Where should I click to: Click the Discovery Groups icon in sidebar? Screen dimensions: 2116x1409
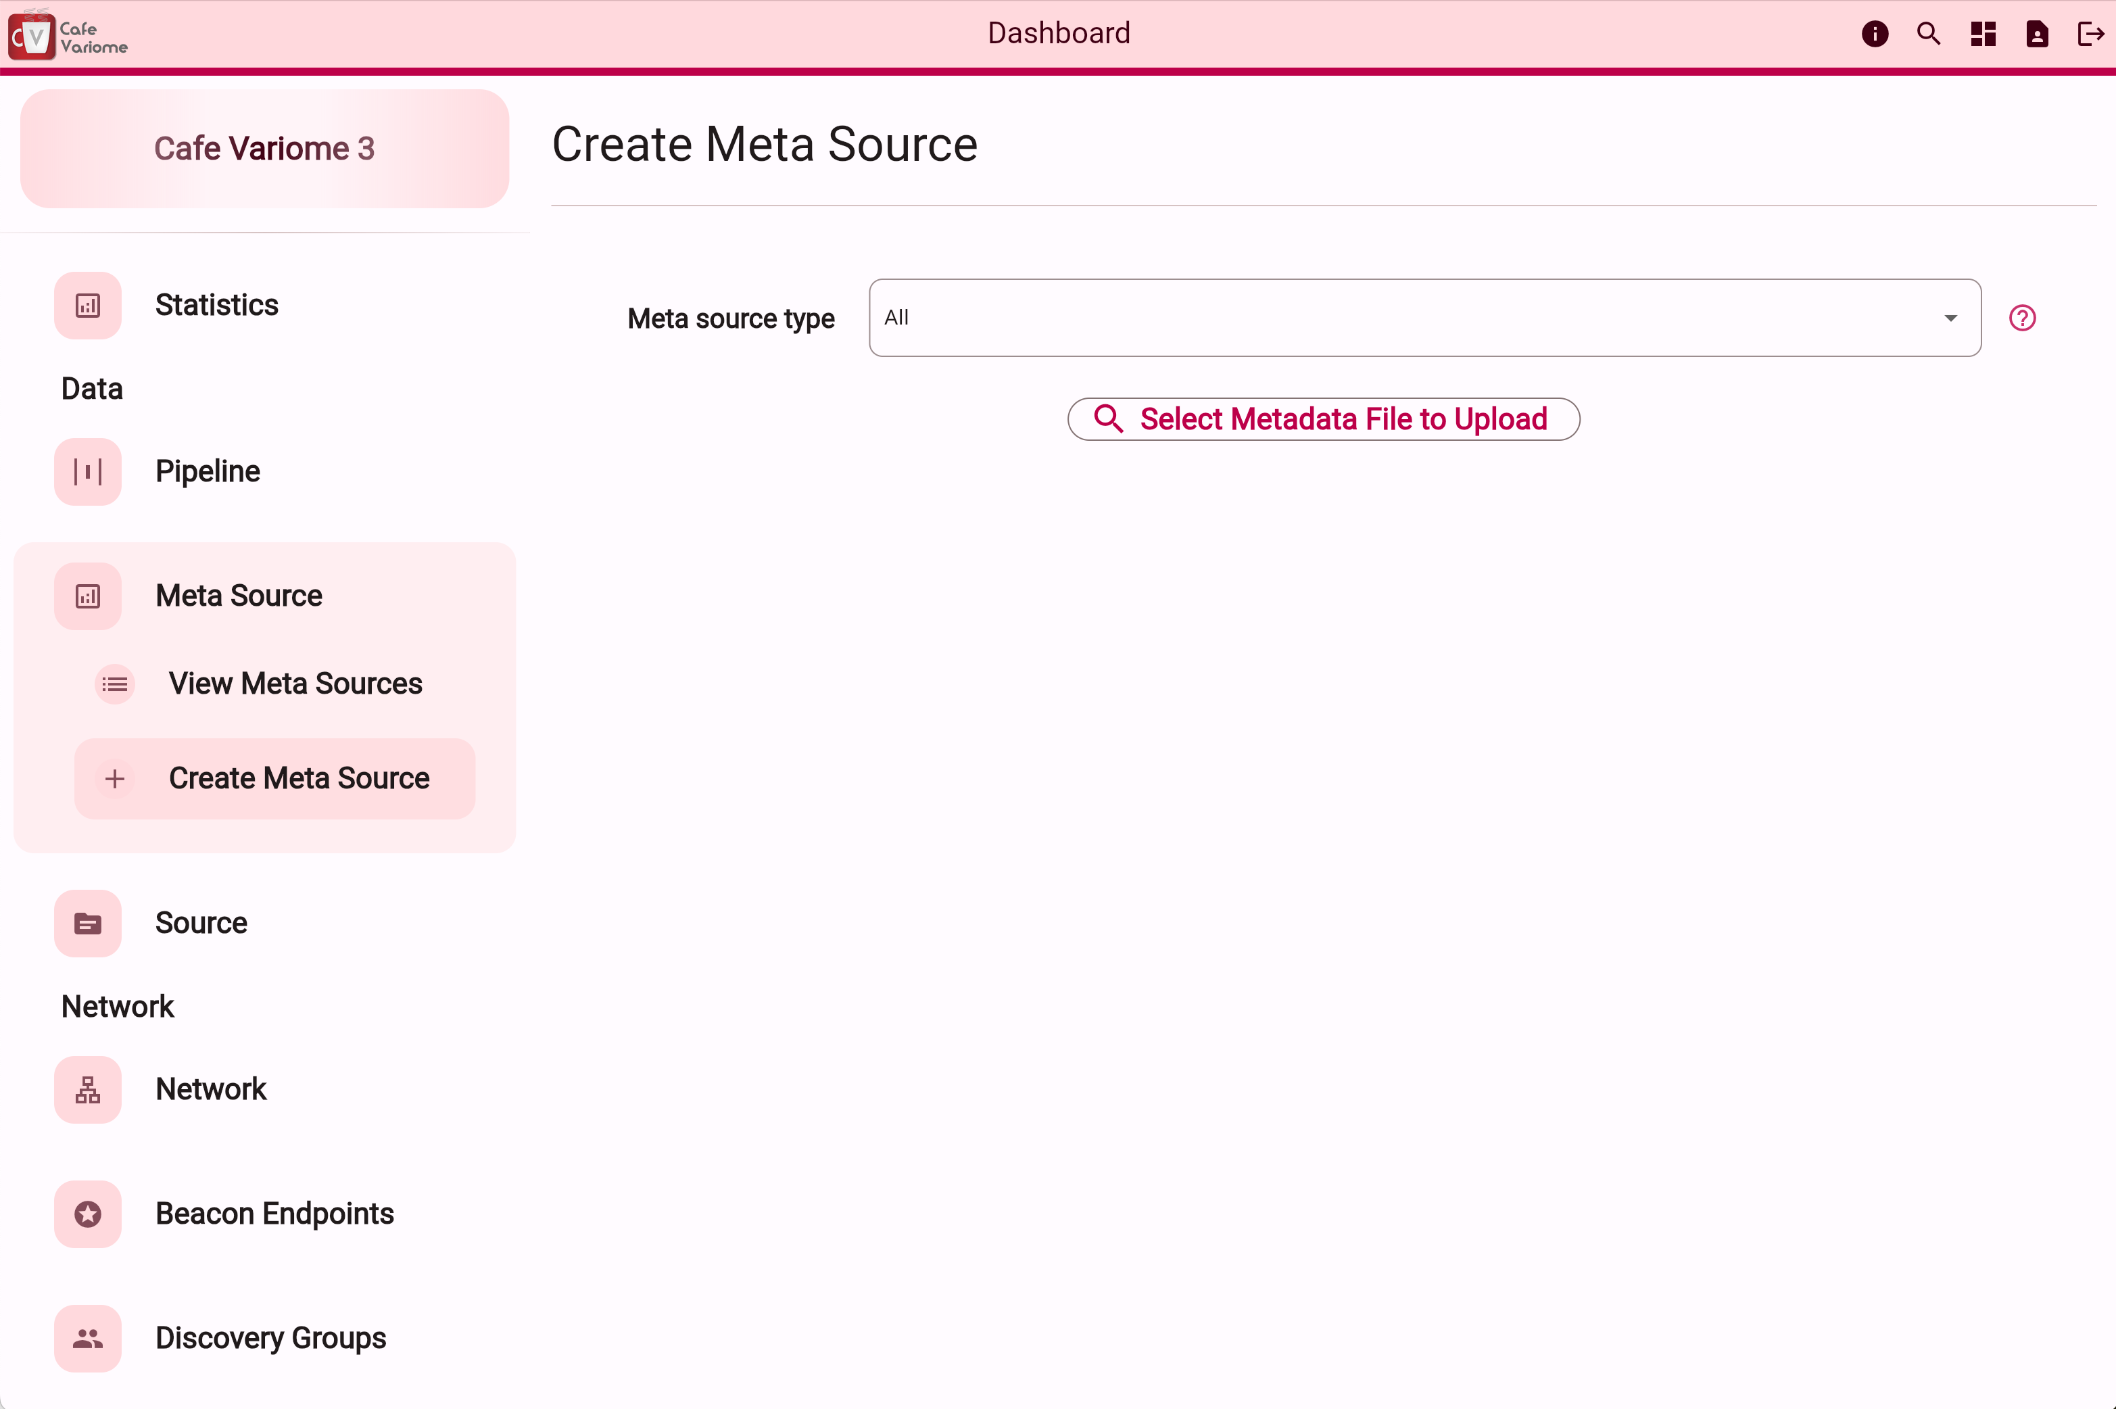88,1338
